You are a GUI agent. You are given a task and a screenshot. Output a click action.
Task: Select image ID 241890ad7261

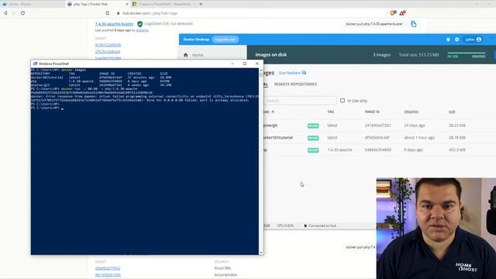tap(377, 126)
